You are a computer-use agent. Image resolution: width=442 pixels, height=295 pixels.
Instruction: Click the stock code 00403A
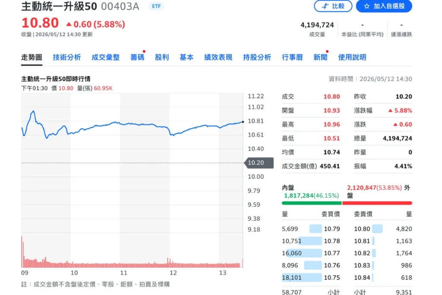120,6
